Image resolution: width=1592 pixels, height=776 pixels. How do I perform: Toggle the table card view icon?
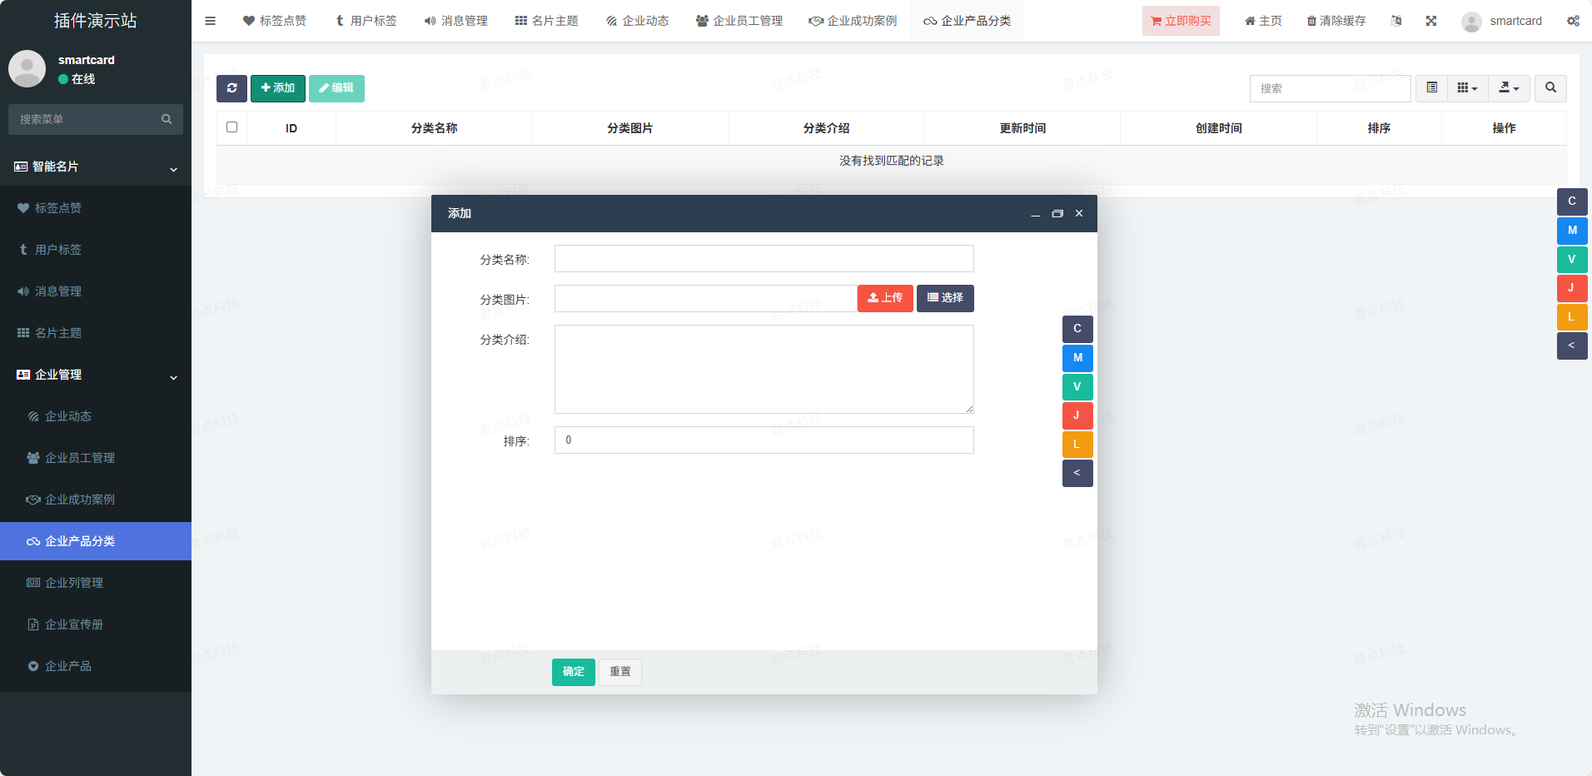(1431, 88)
